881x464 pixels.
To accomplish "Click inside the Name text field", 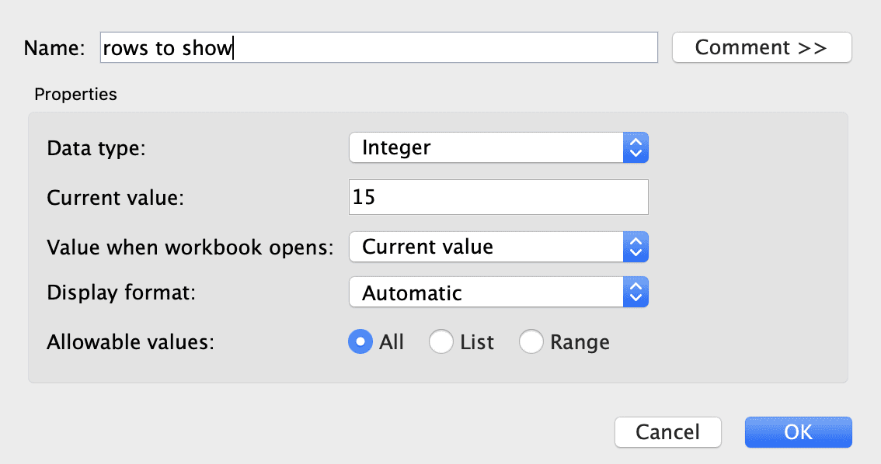I will pyautogui.click(x=378, y=47).
